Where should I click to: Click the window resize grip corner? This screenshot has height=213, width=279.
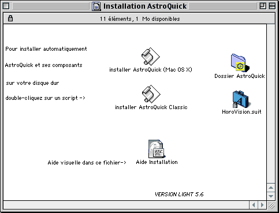click(x=271, y=205)
